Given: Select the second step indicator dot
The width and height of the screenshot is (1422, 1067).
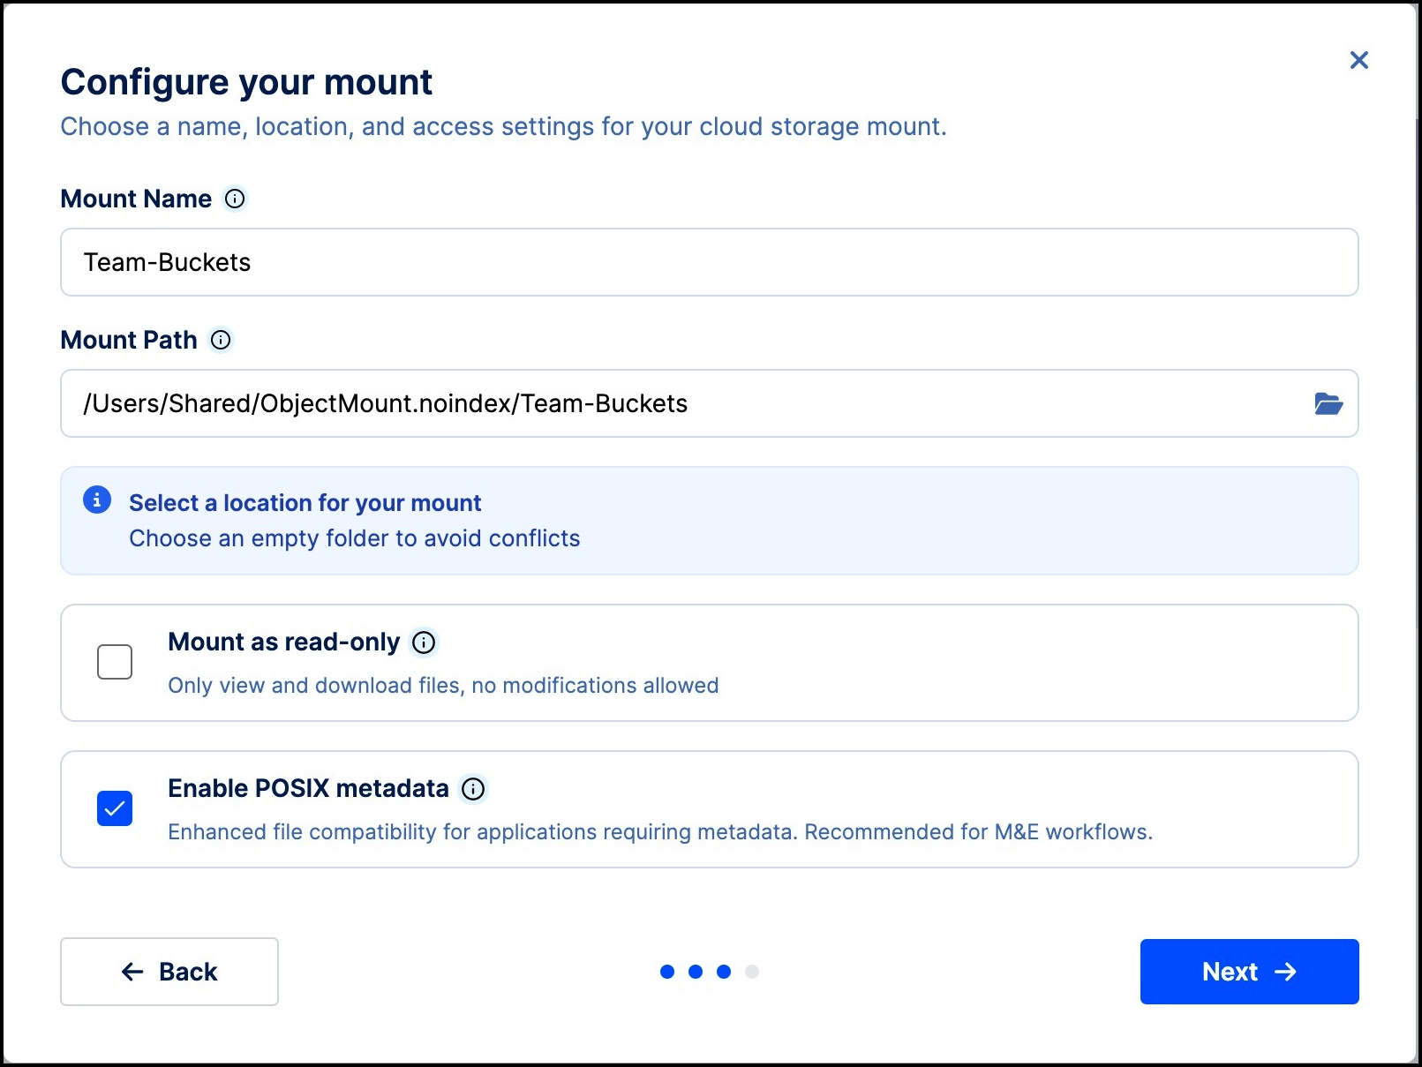Looking at the screenshot, I should click(696, 972).
